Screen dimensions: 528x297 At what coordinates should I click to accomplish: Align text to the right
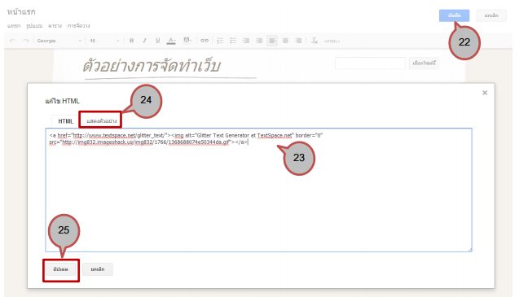[298, 41]
